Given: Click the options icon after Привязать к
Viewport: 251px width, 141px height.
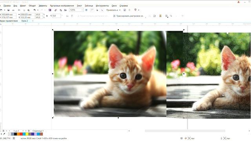Looking at the screenshot, I should [125, 10].
